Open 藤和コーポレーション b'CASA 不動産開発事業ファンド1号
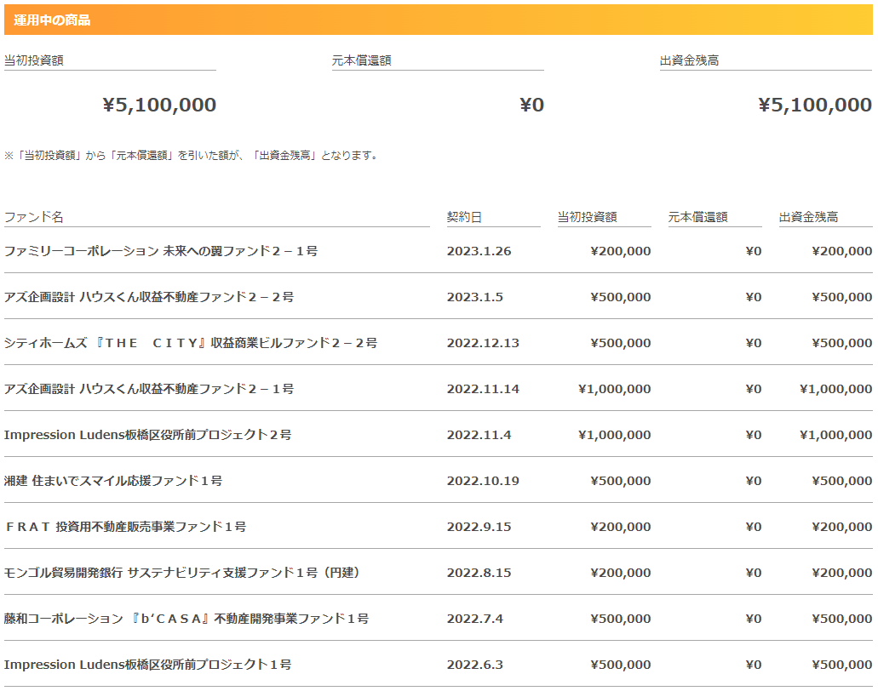This screenshot has height=691, width=878. [x=187, y=619]
